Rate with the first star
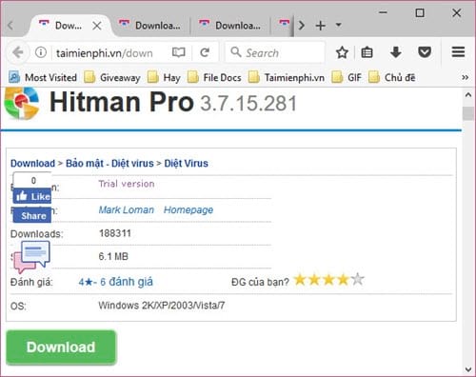Viewport: 476px width, 377px height. point(300,280)
